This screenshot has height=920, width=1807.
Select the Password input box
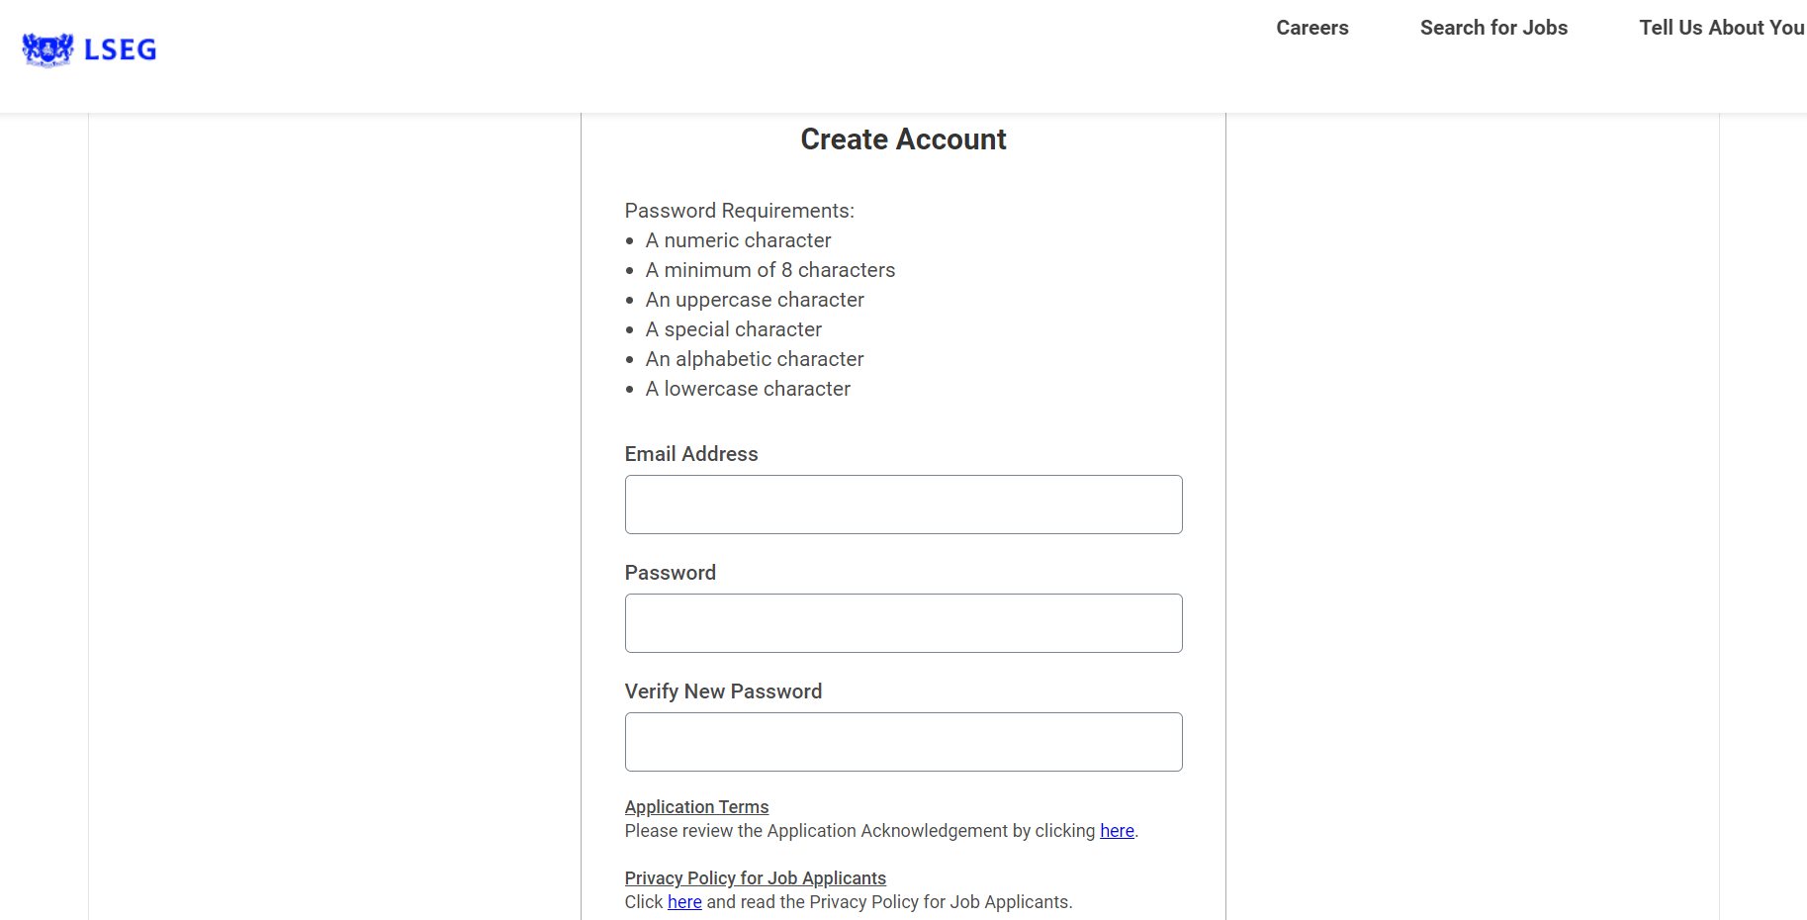pos(903,623)
